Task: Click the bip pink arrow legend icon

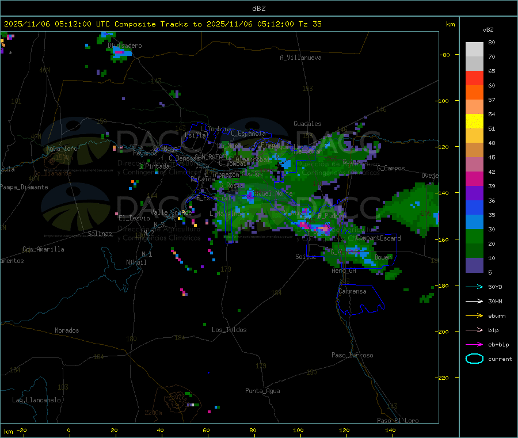Action: pyautogui.click(x=474, y=330)
